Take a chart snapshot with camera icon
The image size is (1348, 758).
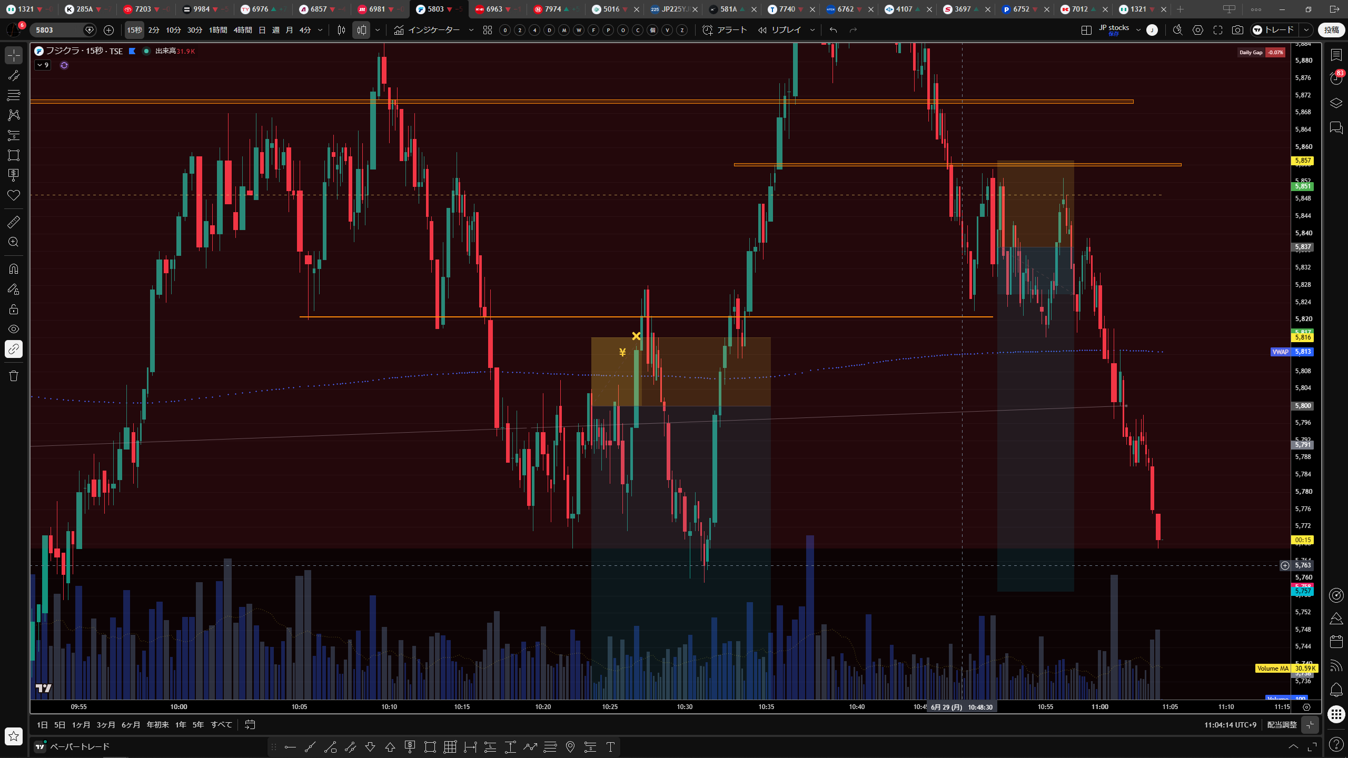pos(1237,30)
